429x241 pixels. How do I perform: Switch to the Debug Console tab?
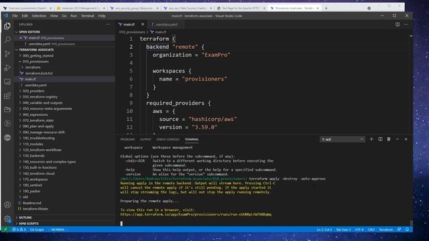[168, 139]
